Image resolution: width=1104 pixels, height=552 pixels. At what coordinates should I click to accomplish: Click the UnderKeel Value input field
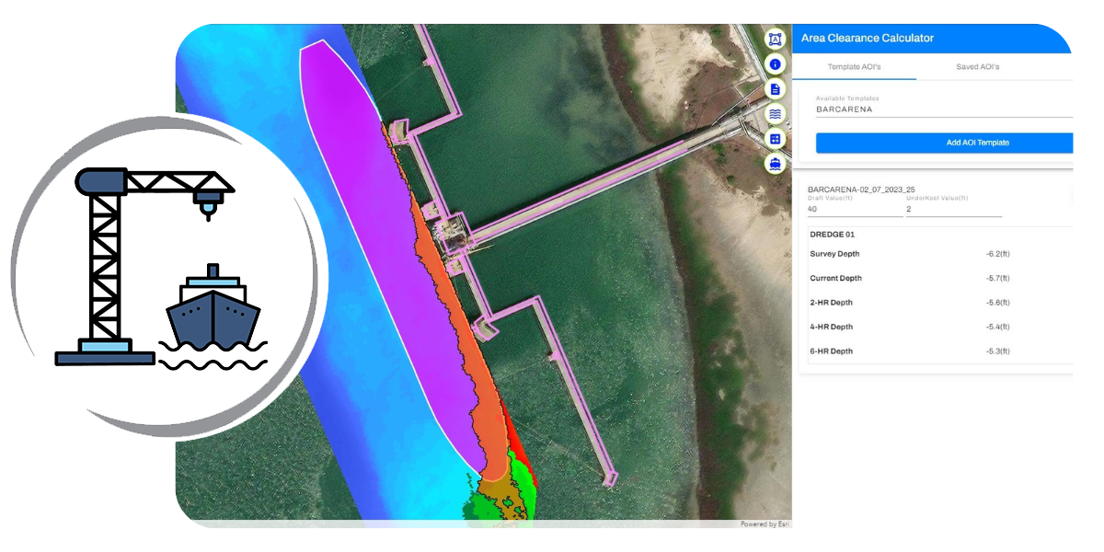[x=953, y=209]
